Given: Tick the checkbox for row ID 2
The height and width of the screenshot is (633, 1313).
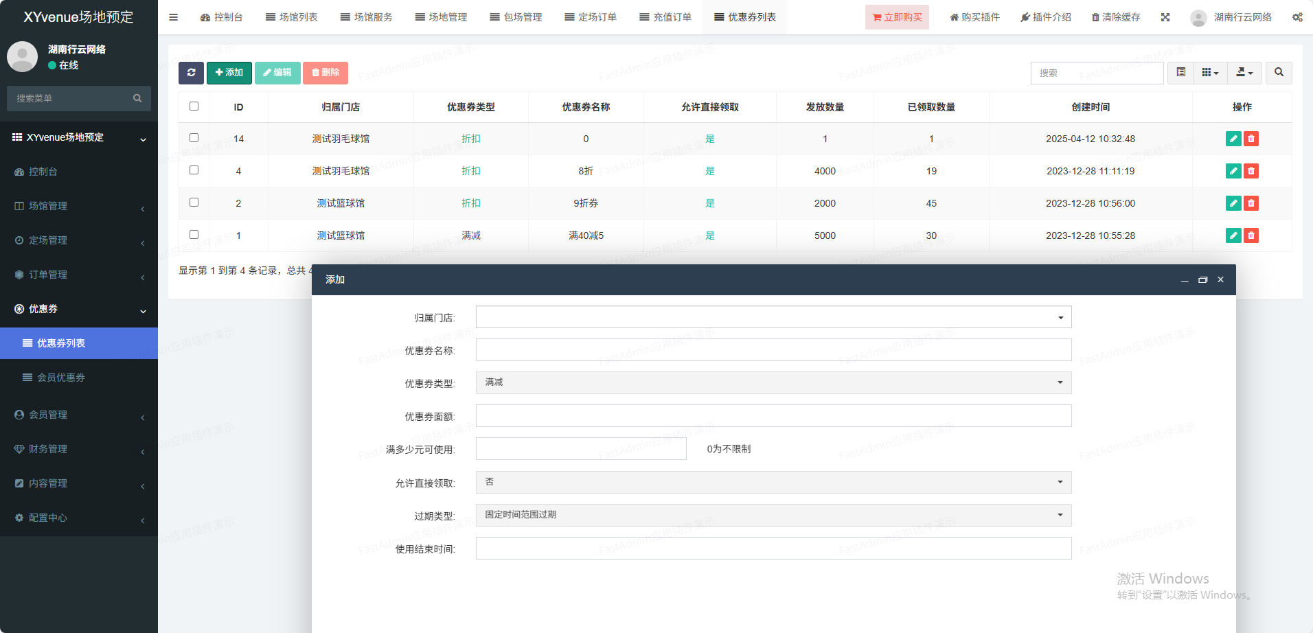Looking at the screenshot, I should click(x=194, y=203).
